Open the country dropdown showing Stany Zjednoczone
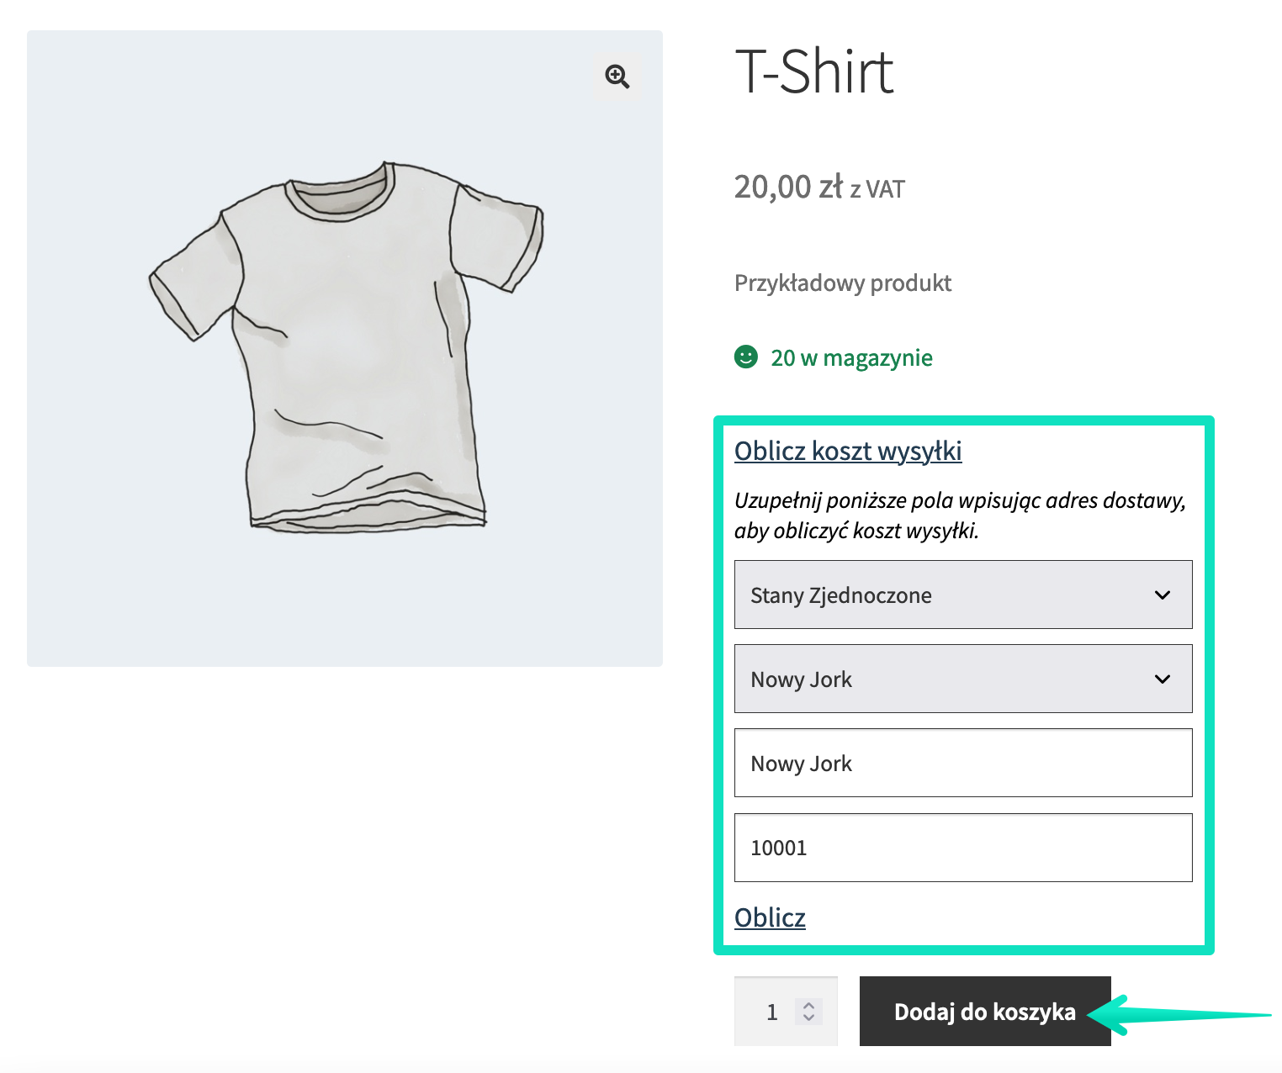The width and height of the screenshot is (1282, 1073). click(963, 595)
